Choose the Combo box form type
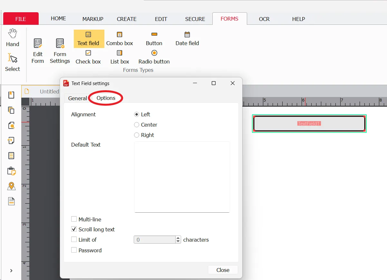Screen dimensions: 387x280 [x=120, y=39]
